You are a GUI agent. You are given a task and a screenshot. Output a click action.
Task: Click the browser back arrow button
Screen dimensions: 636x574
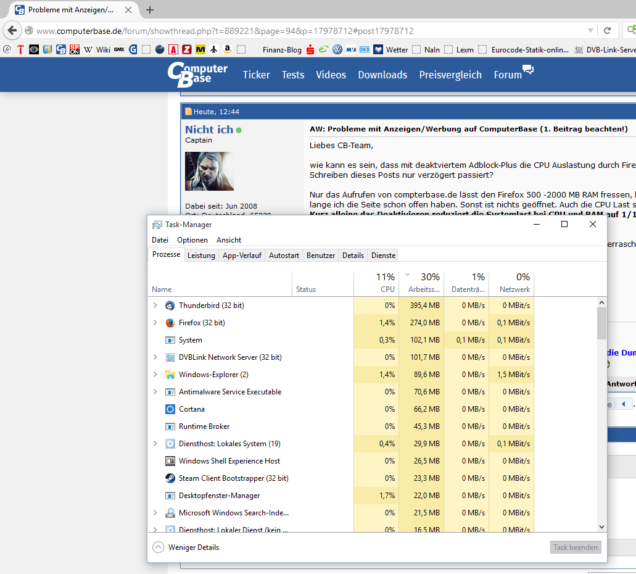(12, 30)
